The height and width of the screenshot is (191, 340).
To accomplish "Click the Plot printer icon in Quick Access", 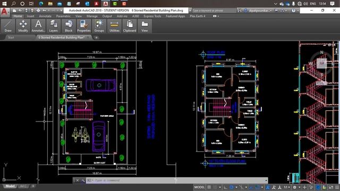I will click(x=38, y=11).
